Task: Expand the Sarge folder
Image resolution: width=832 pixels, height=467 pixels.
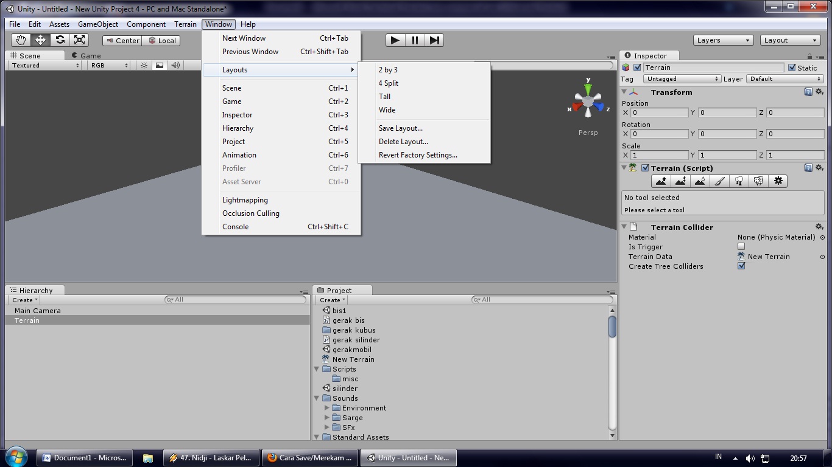Action: (x=327, y=418)
